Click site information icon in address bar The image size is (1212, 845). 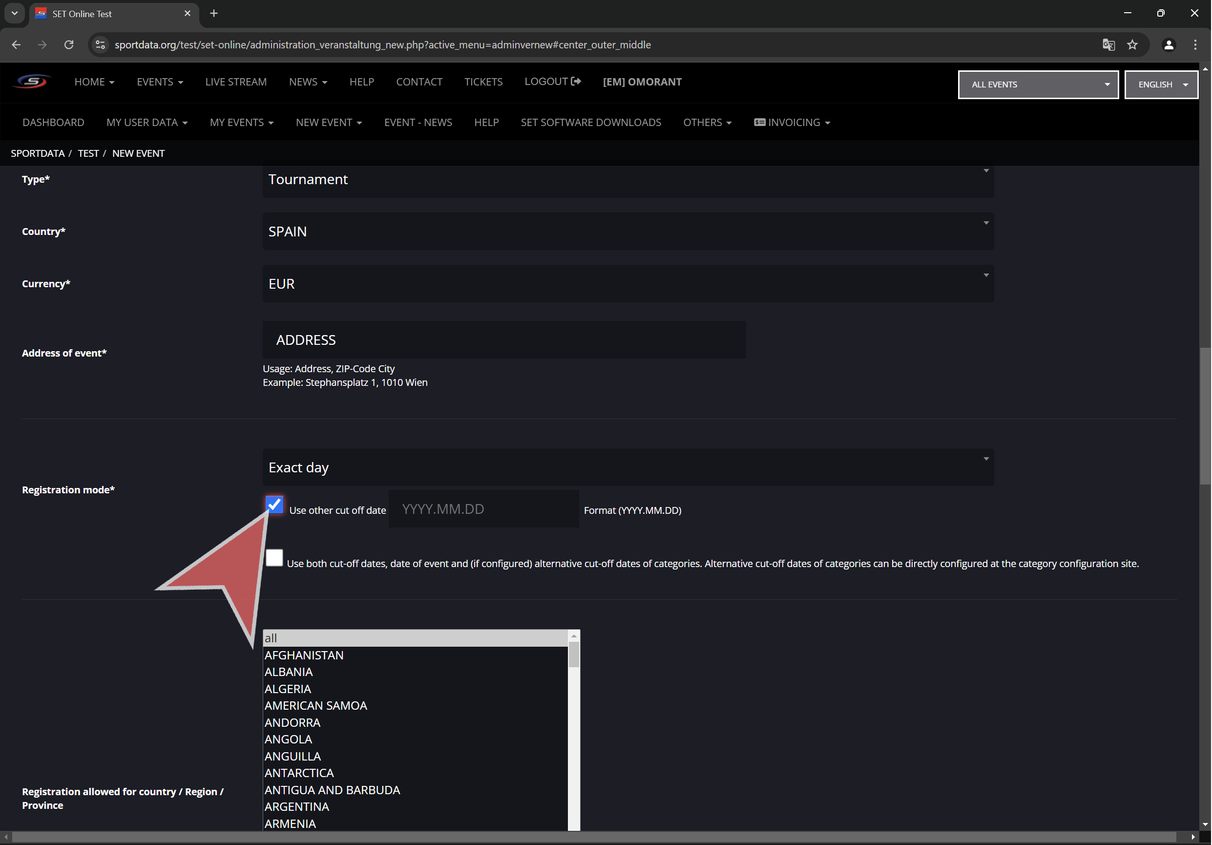tap(100, 45)
